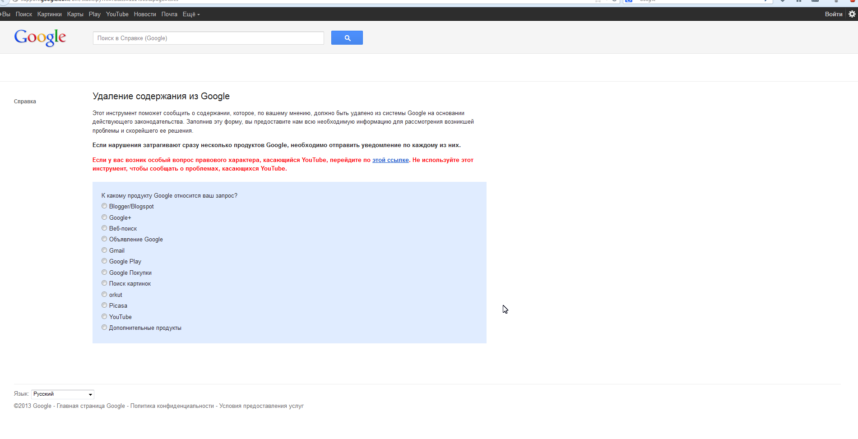This screenshot has height=439, width=858.
Task: Choose the Веб-поиск radio option
Action: click(x=104, y=228)
